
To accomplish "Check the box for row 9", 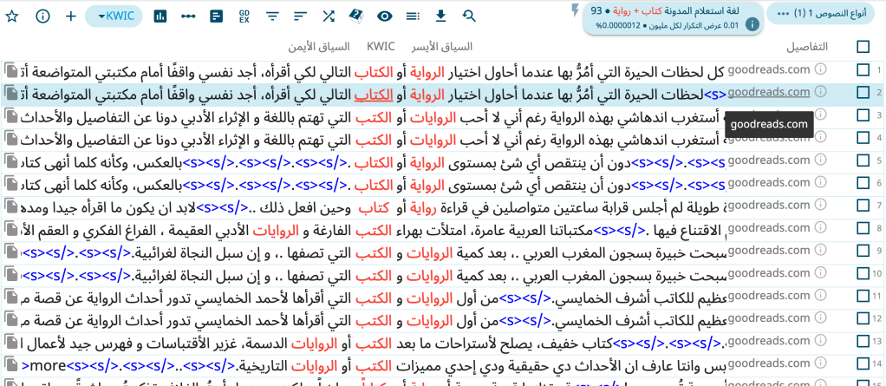I will (863, 252).
